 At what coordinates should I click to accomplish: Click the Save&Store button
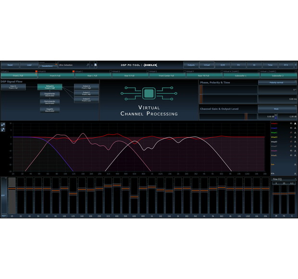coord(47,64)
